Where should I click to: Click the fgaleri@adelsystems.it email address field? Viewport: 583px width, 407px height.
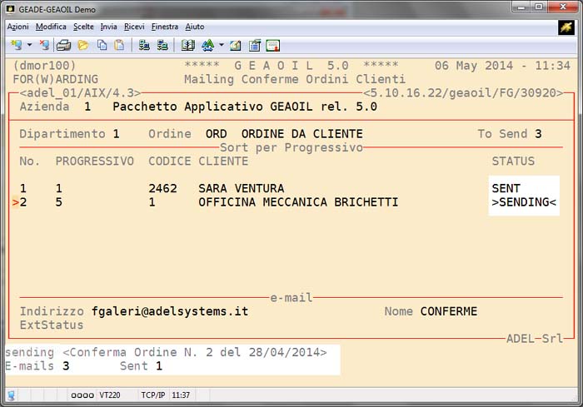pos(170,311)
